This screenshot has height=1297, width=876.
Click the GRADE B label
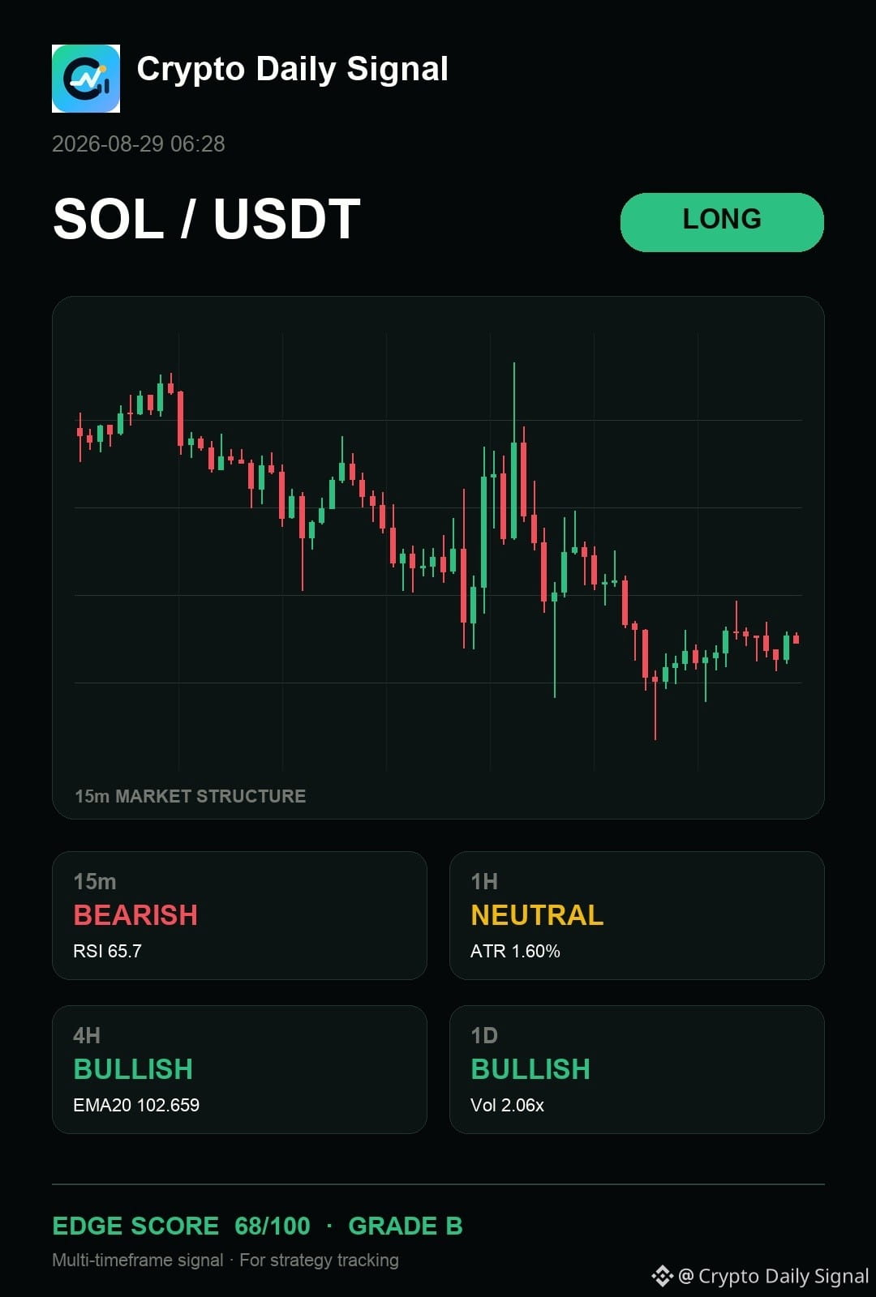(x=406, y=1226)
